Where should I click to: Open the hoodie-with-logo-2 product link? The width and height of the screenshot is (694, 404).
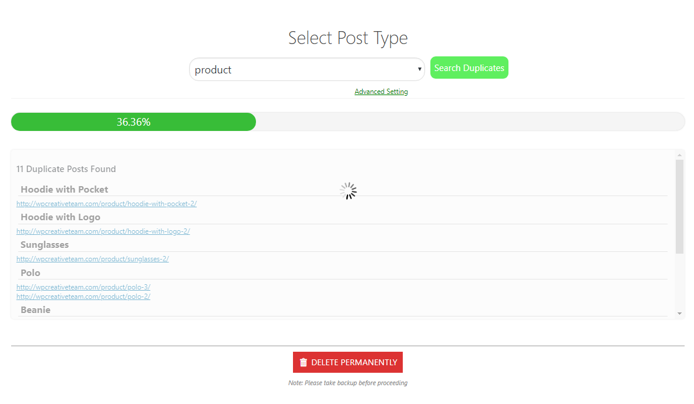click(x=103, y=231)
